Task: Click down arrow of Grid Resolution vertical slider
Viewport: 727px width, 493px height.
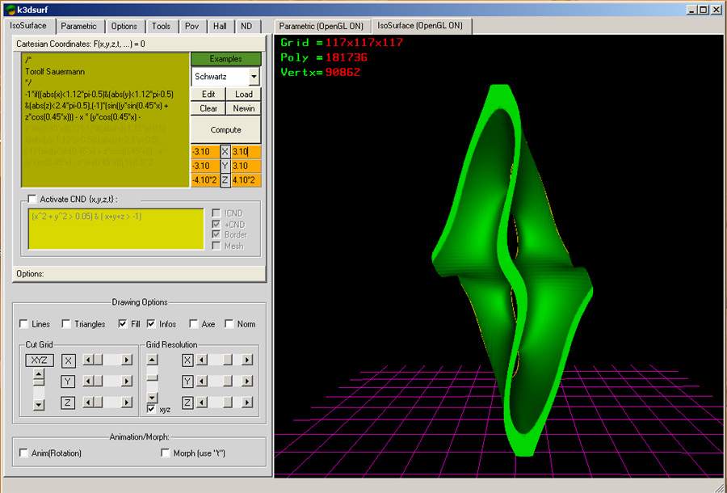Action: pyautogui.click(x=153, y=398)
